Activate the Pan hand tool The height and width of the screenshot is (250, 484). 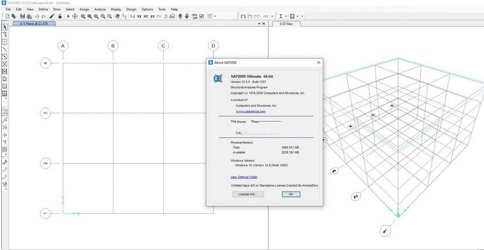coord(117,16)
